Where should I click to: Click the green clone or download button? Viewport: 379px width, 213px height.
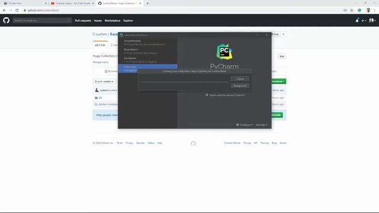279,82
